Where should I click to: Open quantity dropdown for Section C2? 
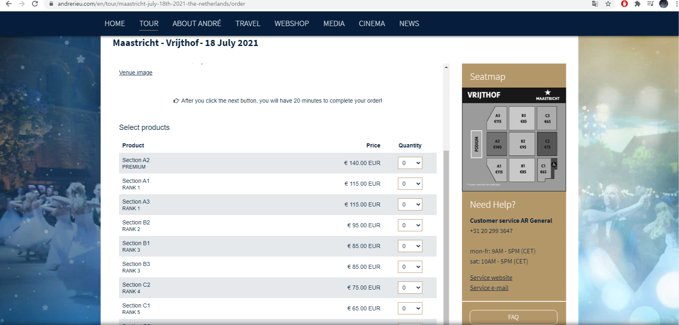click(x=410, y=288)
